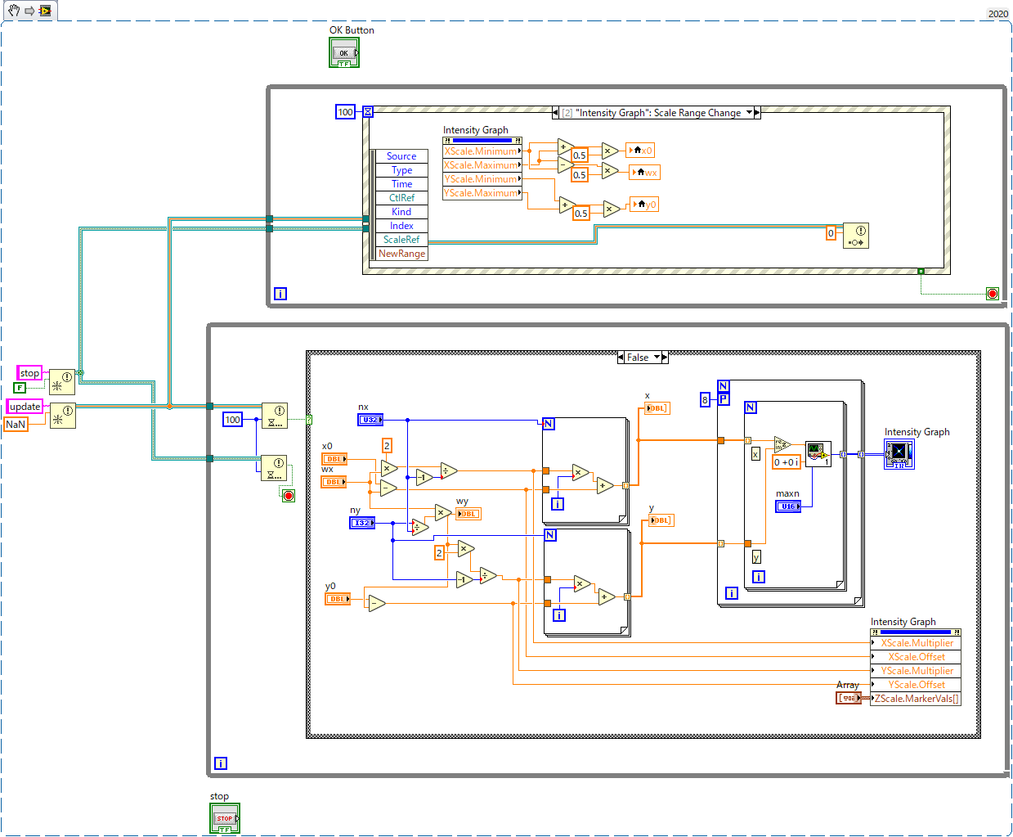Click the NaN numeric constant
The width and height of the screenshot is (1013, 837).
pos(16,425)
